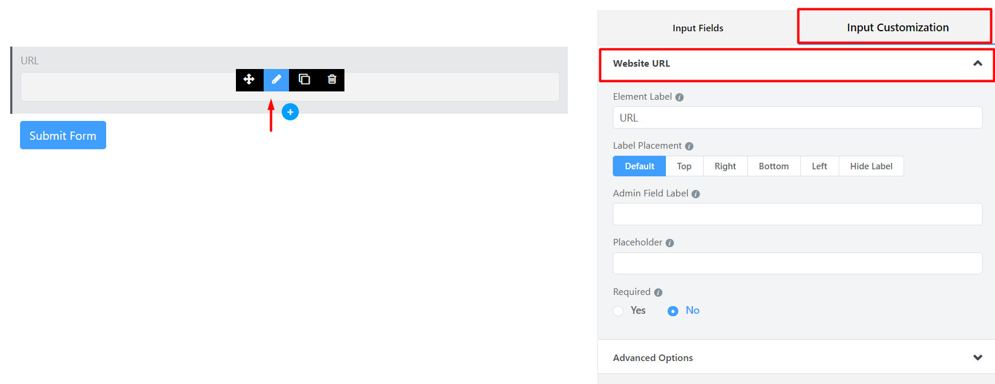Click the pencil edit icon on URL field
The image size is (995, 384).
pyautogui.click(x=276, y=80)
